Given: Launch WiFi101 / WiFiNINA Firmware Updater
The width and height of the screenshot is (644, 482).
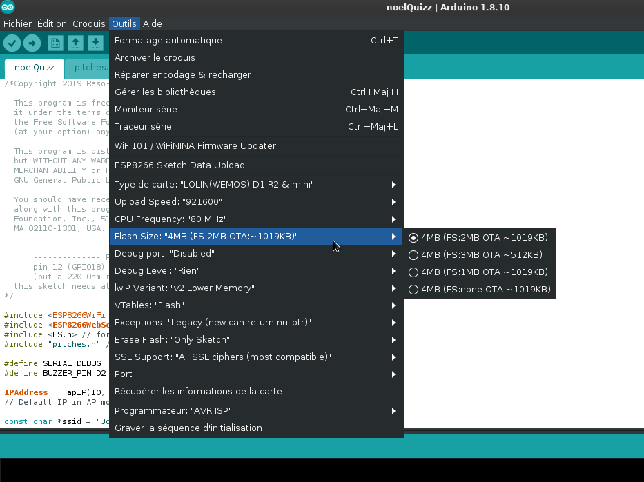Looking at the screenshot, I should coord(256,146).
